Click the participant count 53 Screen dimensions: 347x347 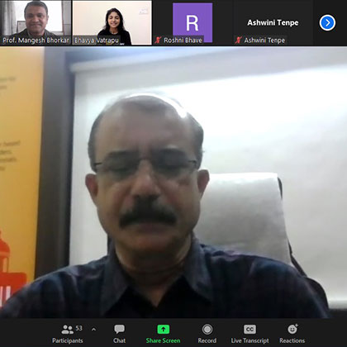pyautogui.click(x=78, y=328)
